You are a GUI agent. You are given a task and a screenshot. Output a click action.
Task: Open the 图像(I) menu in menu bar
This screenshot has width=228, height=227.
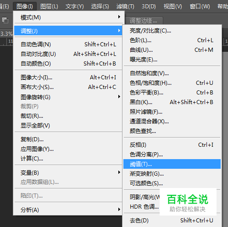point(25,6)
